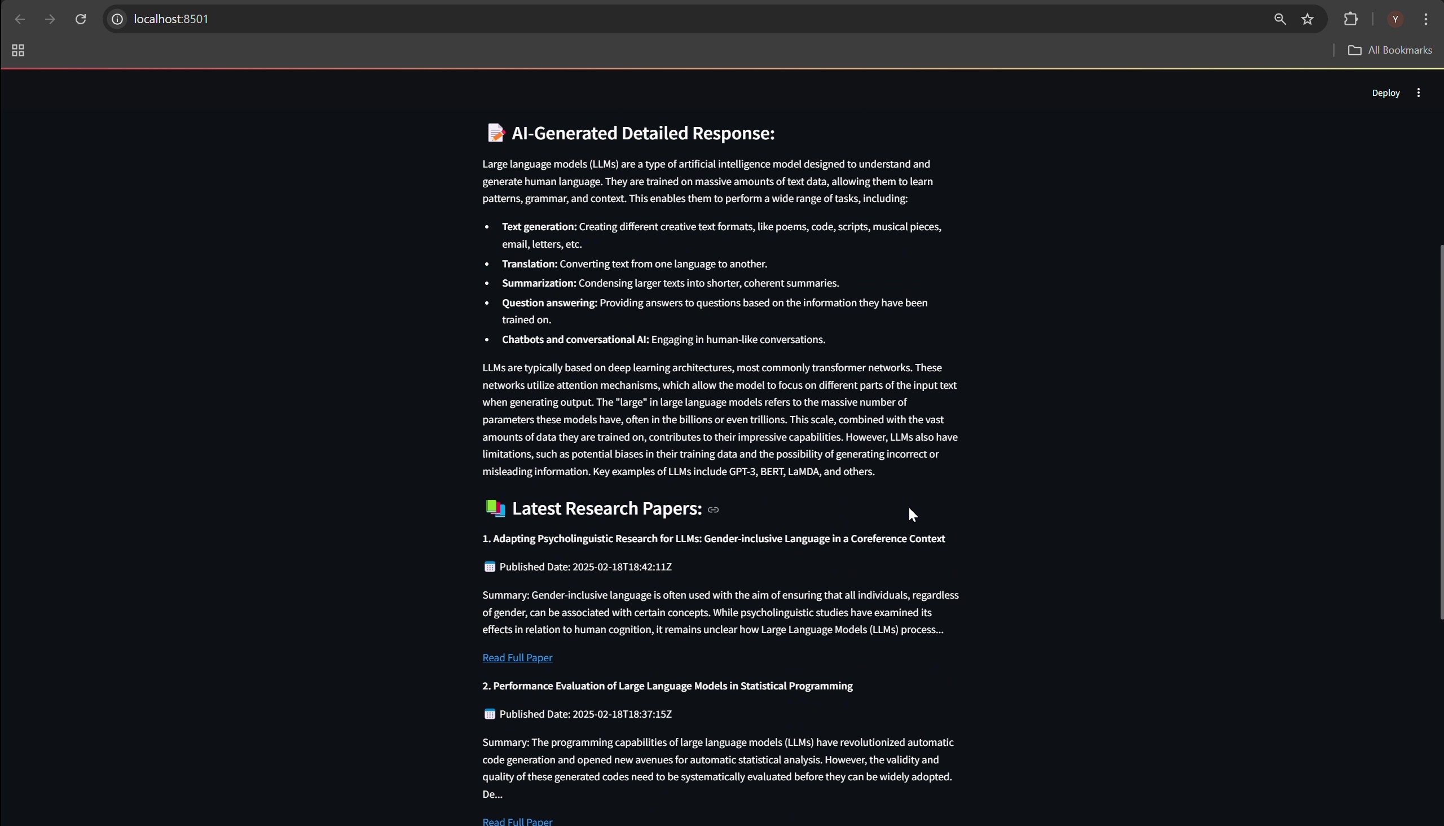Open the Chrome three-dot menu
This screenshot has width=1444, height=826.
(1425, 19)
